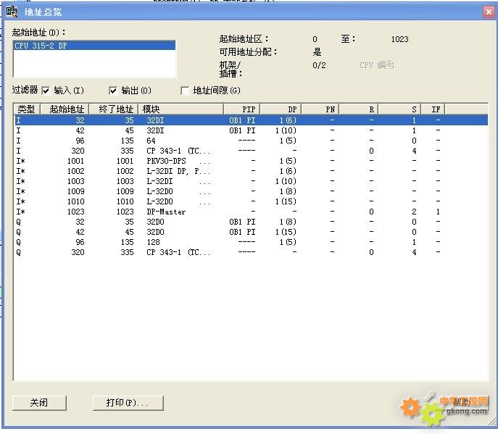Select CPU 315-2 DP in the start address list
The height and width of the screenshot is (434, 498).
[x=94, y=46]
